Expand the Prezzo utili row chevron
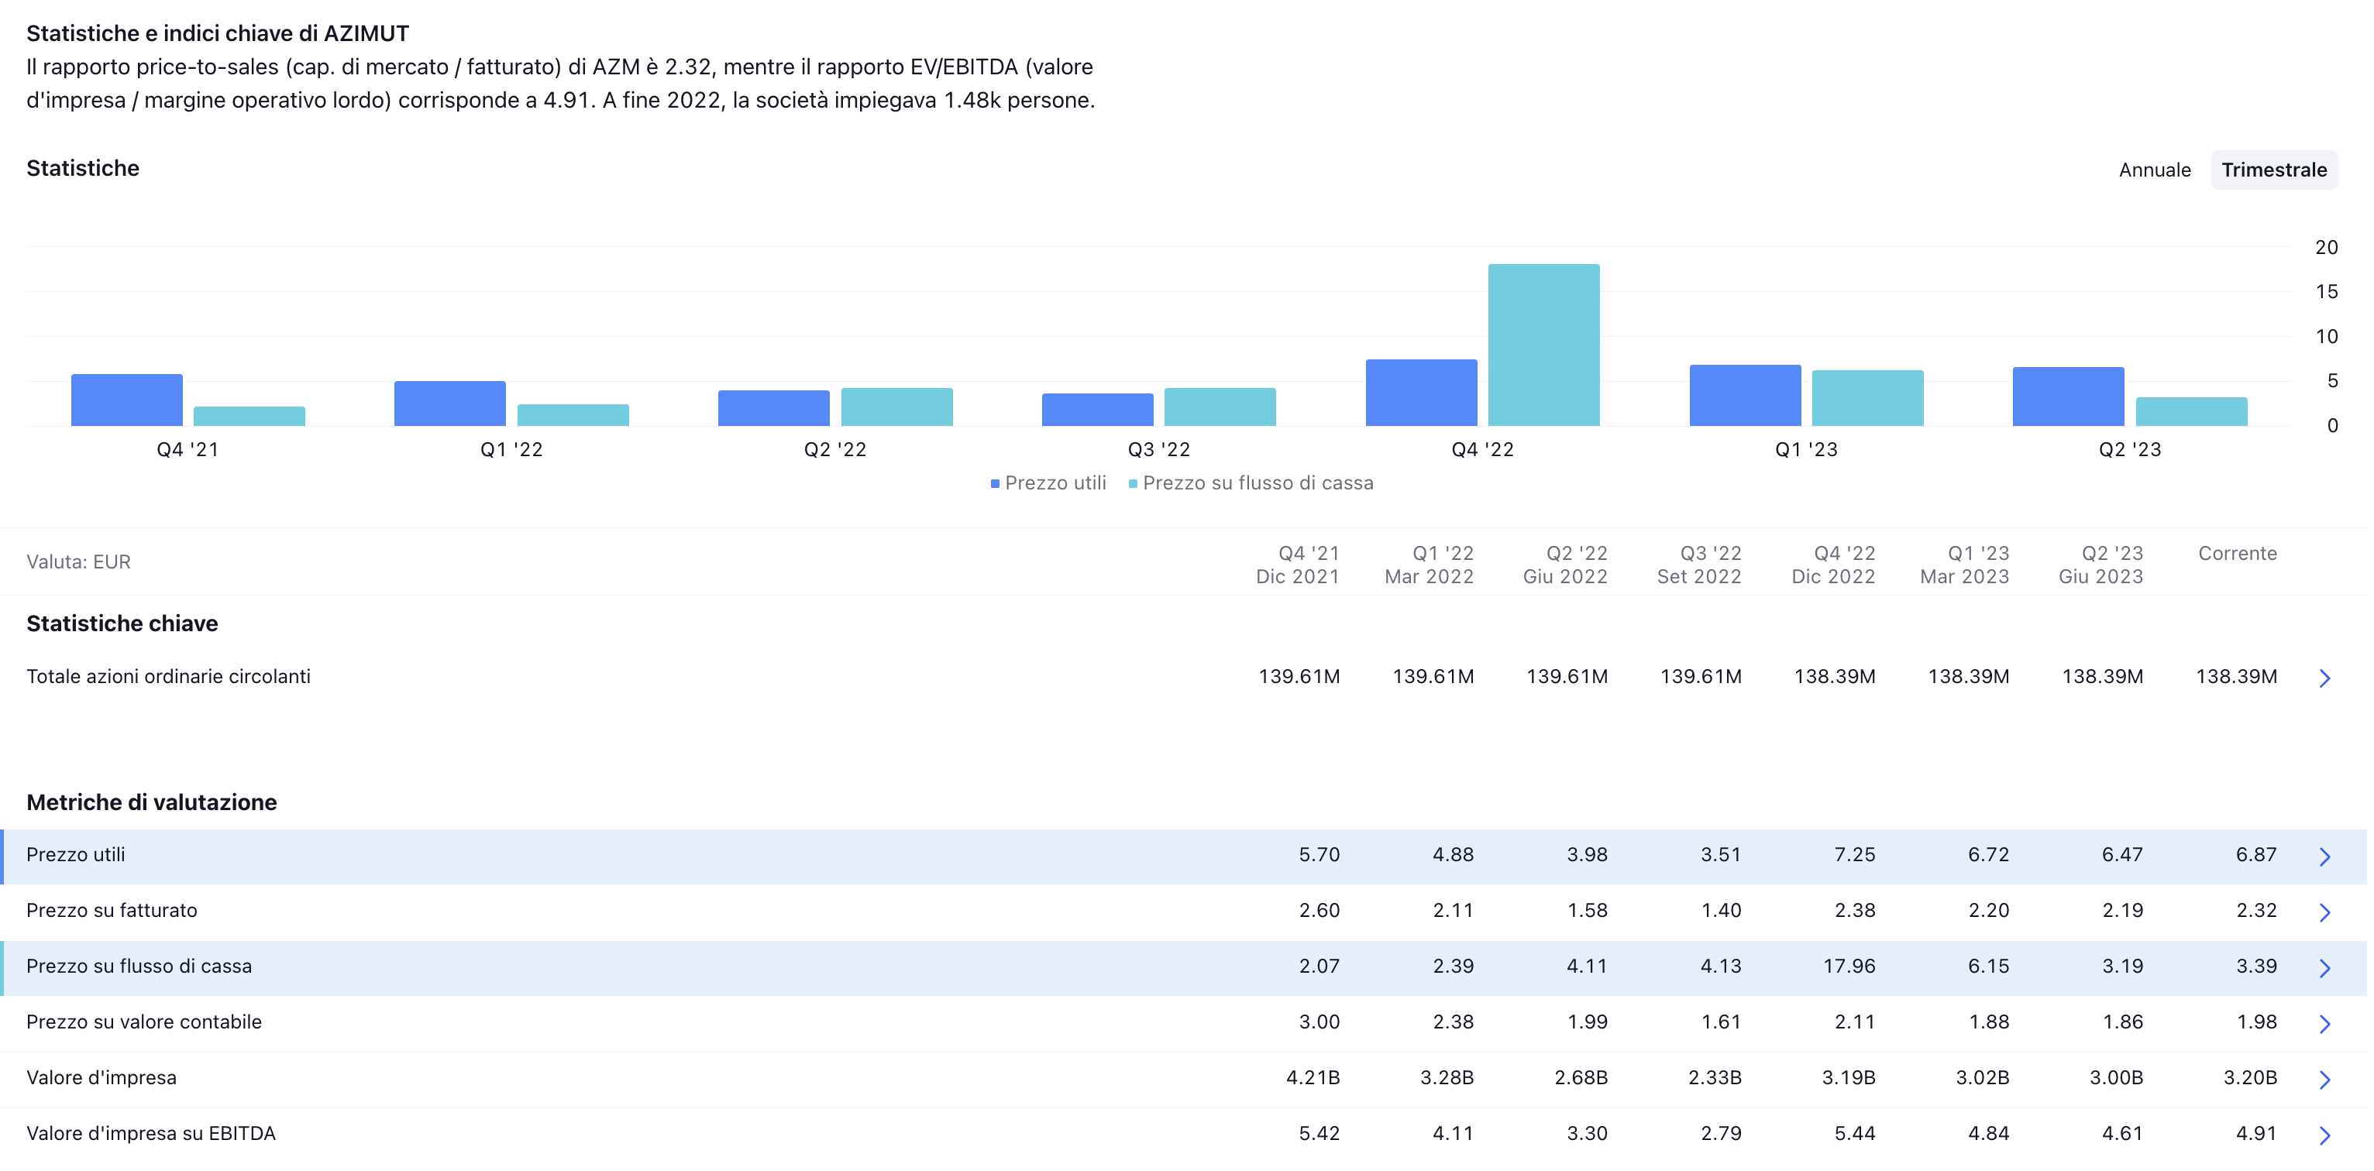The image size is (2374, 1171). click(2326, 855)
